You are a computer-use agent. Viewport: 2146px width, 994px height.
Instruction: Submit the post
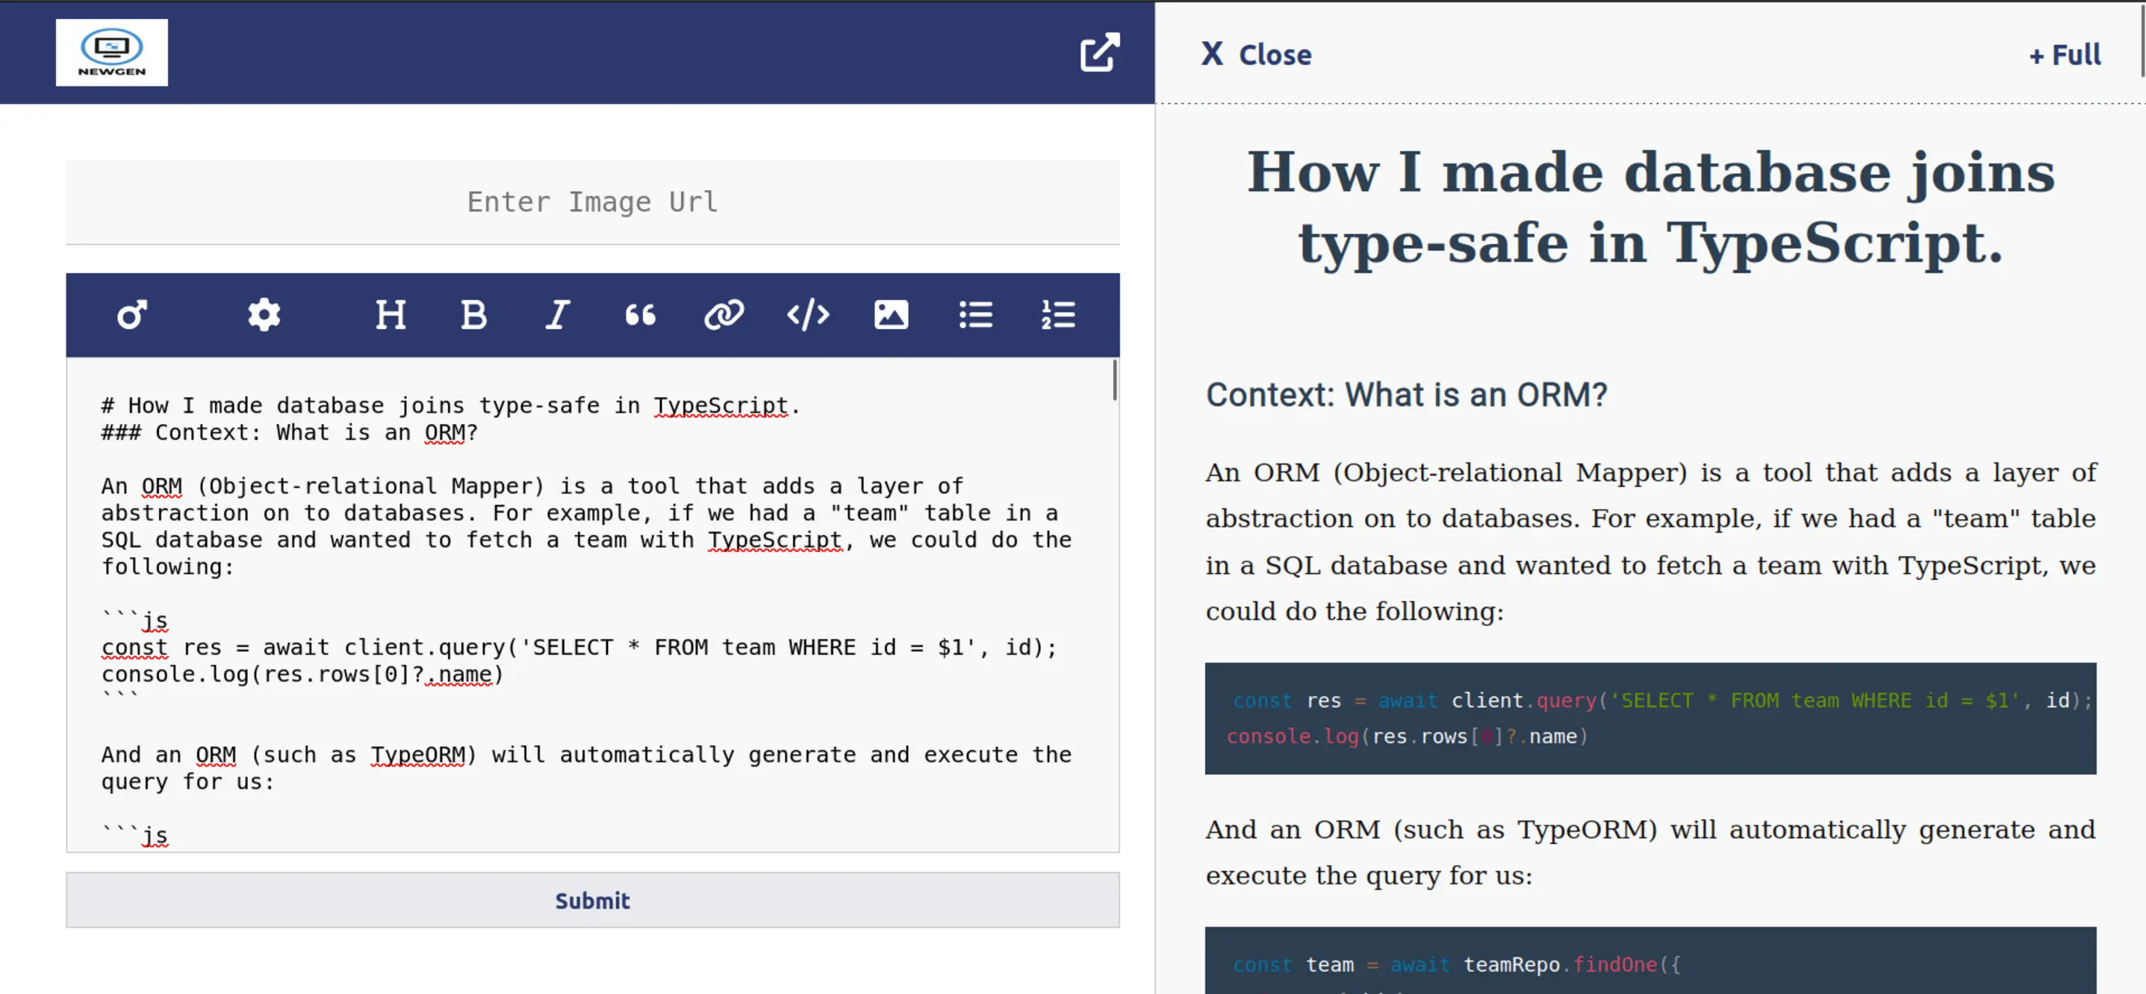point(592,900)
